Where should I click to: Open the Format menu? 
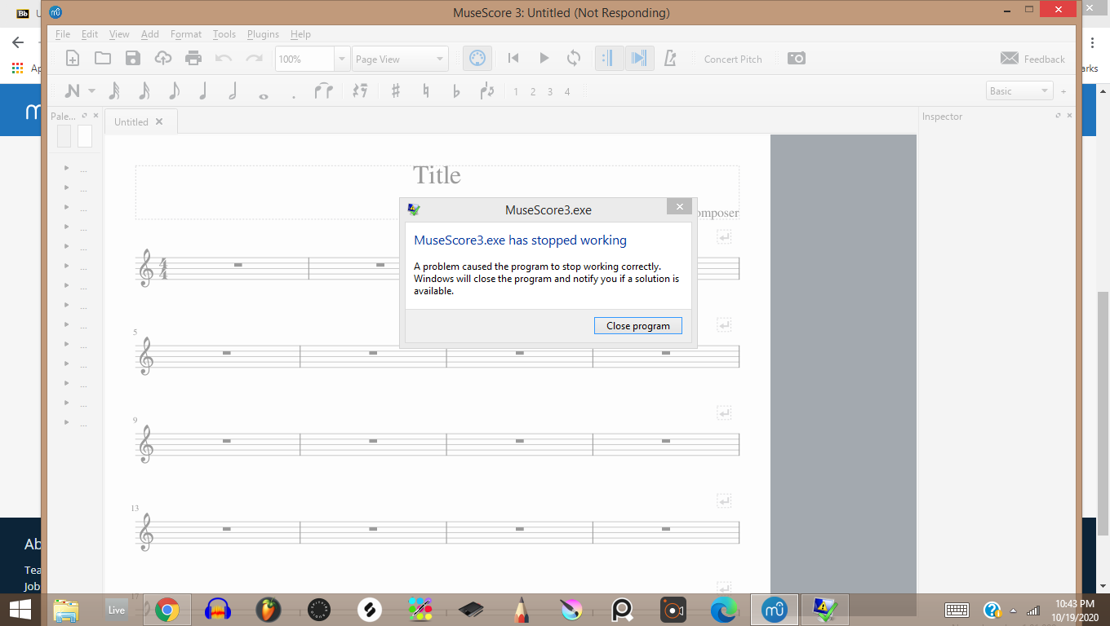pos(186,34)
